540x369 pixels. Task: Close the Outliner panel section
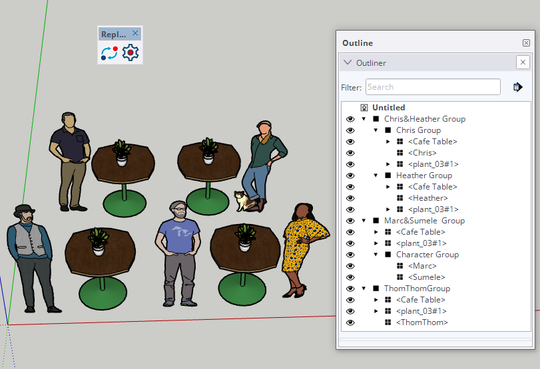[523, 62]
